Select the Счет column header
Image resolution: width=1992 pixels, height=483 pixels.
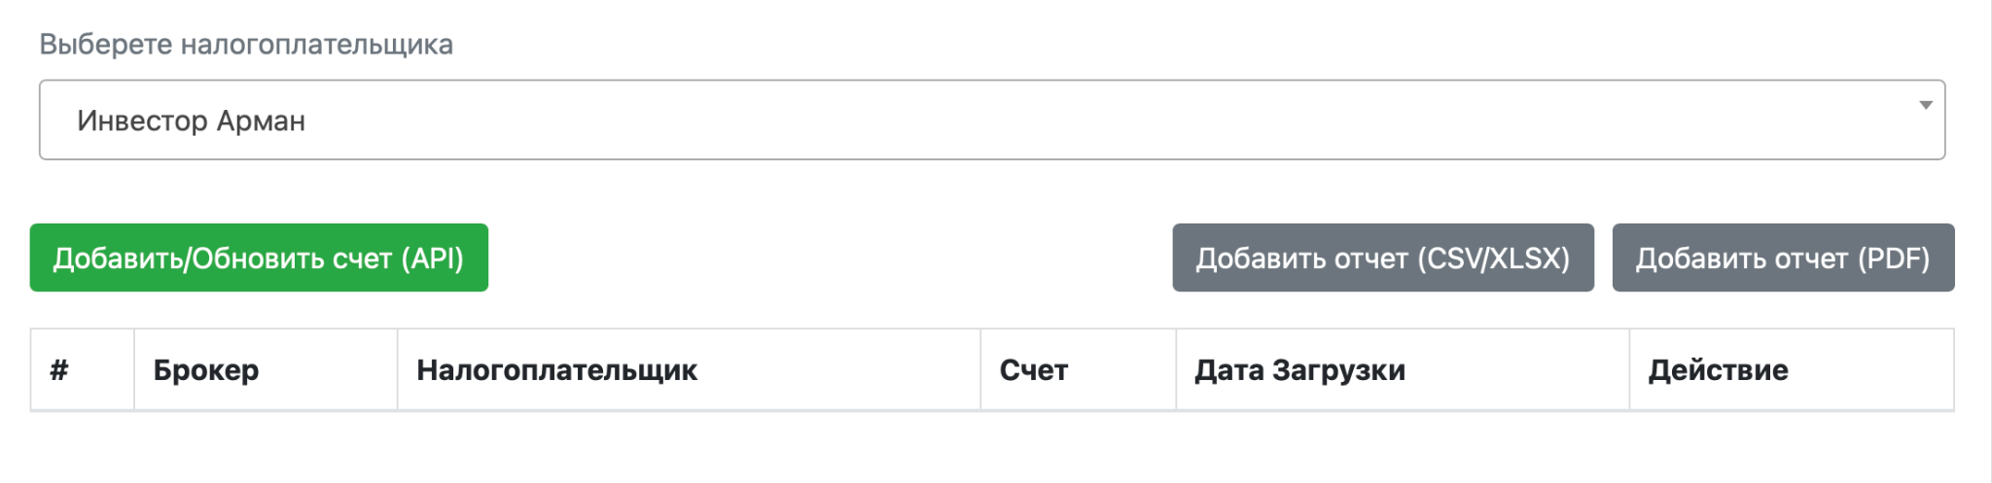coord(1033,370)
